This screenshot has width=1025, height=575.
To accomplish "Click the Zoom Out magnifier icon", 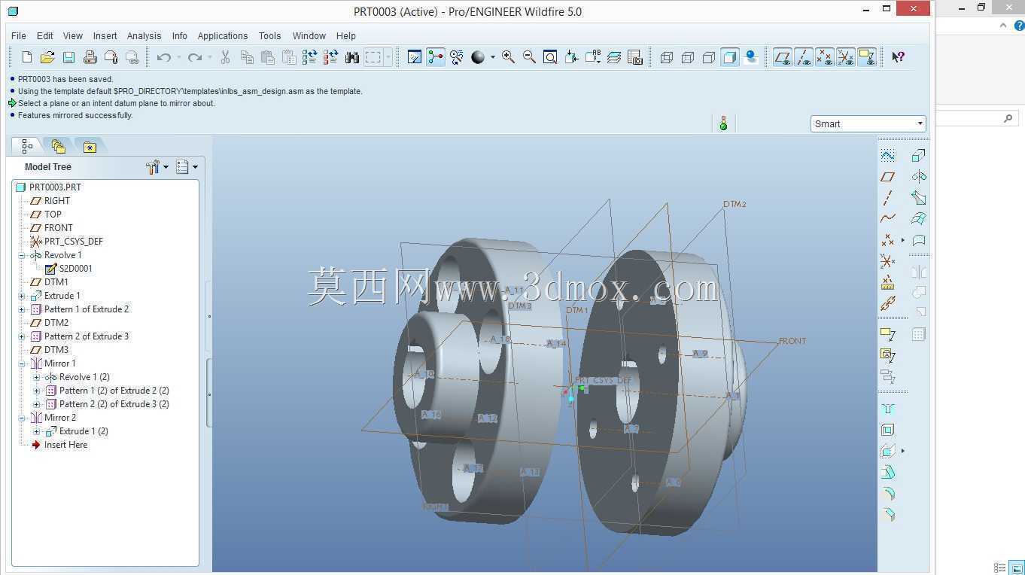I will 529,57.
